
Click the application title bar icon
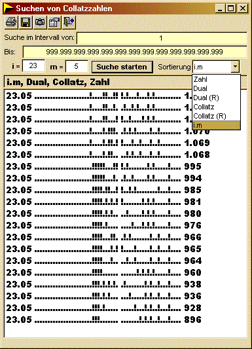tap(9, 9)
